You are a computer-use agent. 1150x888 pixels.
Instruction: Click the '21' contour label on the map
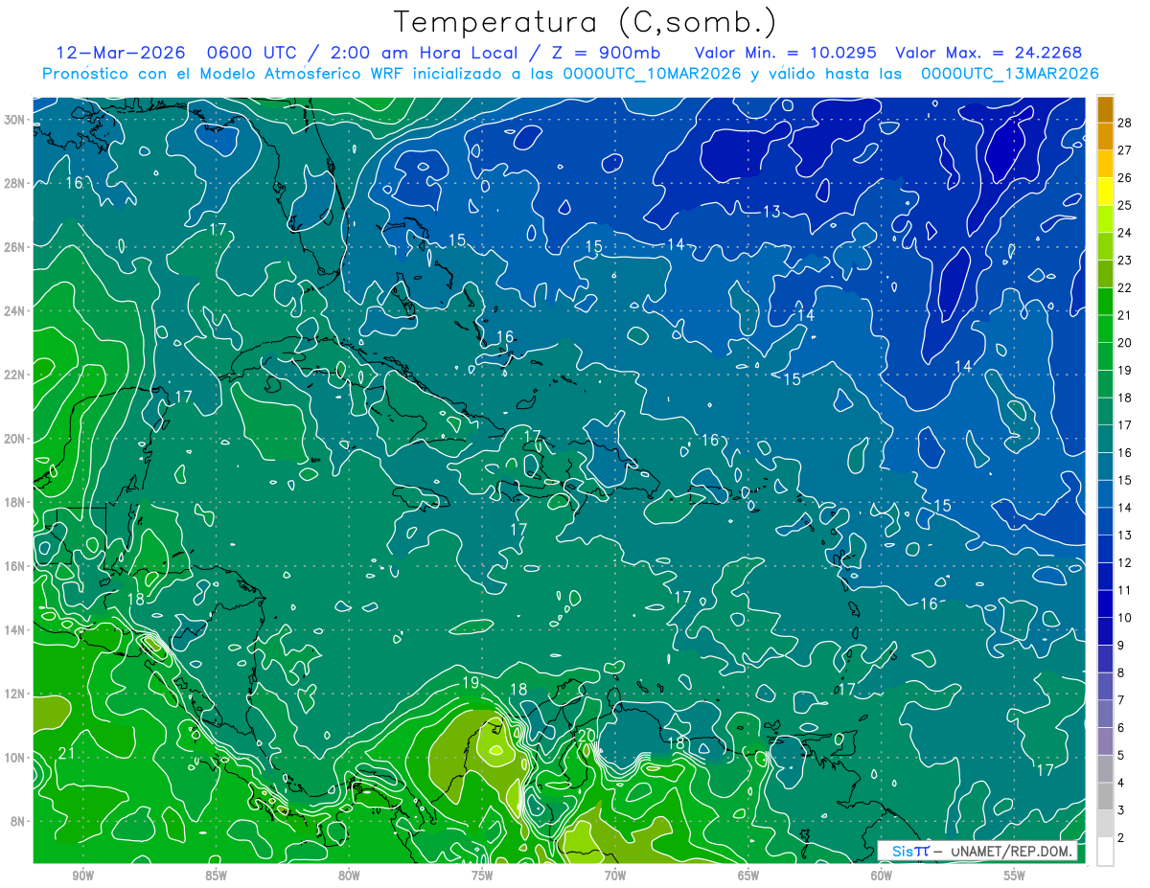[67, 753]
